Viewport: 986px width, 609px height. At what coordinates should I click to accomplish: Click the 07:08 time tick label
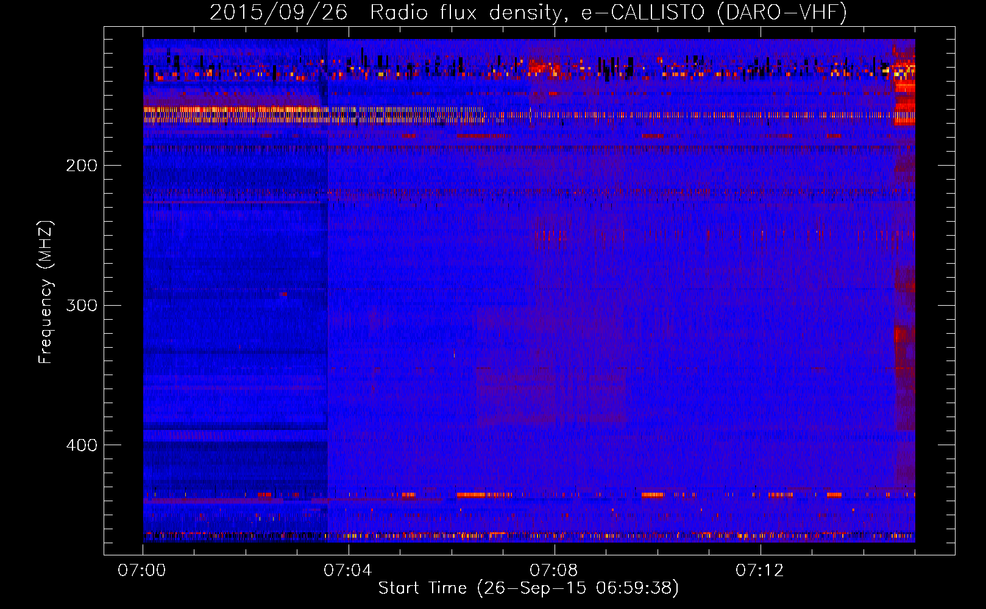554,571
